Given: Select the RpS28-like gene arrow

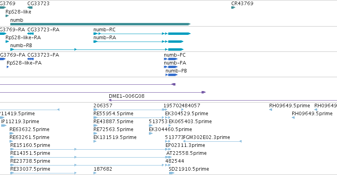Looking at the screenshot, I should pyautogui.click(x=7, y=16).
